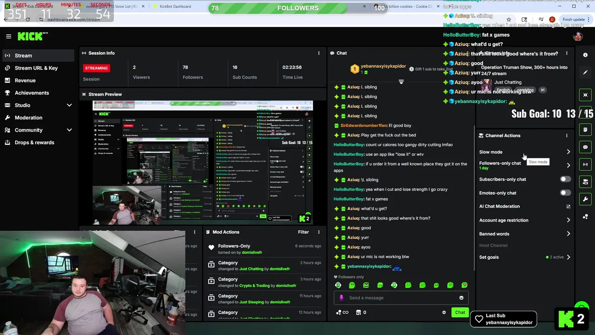This screenshot has width=595, height=335.
Task: Open the Stream info icon in right toolbar
Action: pyautogui.click(x=585, y=55)
